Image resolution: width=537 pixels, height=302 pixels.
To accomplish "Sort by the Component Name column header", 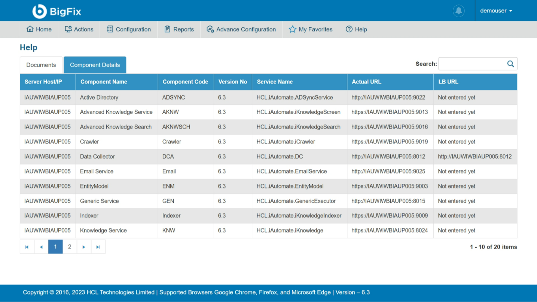I will tap(104, 82).
